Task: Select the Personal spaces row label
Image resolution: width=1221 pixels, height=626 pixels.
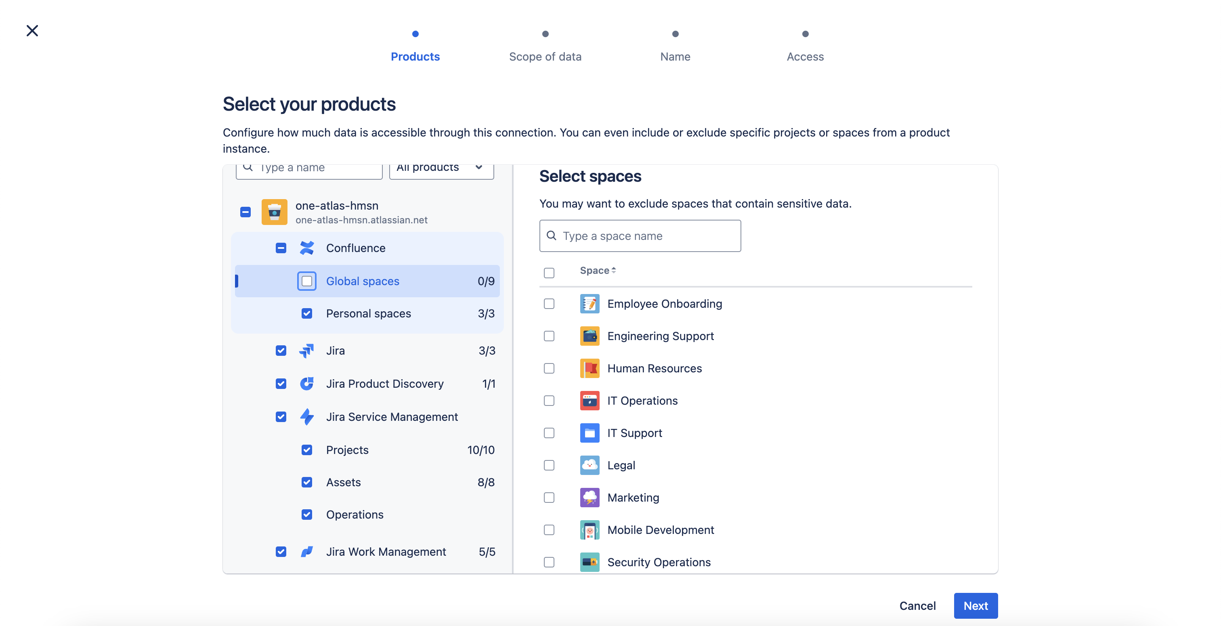Action: (x=368, y=313)
